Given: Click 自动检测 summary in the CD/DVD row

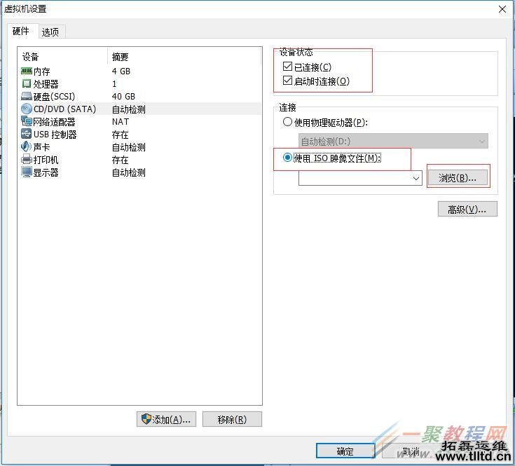Looking at the screenshot, I should click(x=129, y=109).
